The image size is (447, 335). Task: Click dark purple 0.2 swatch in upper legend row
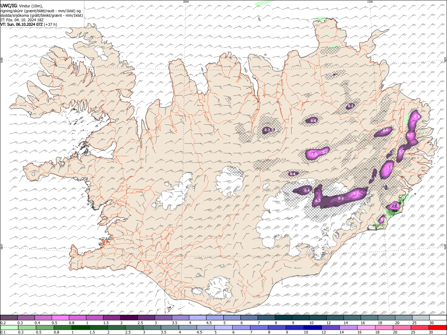(x=9, y=318)
